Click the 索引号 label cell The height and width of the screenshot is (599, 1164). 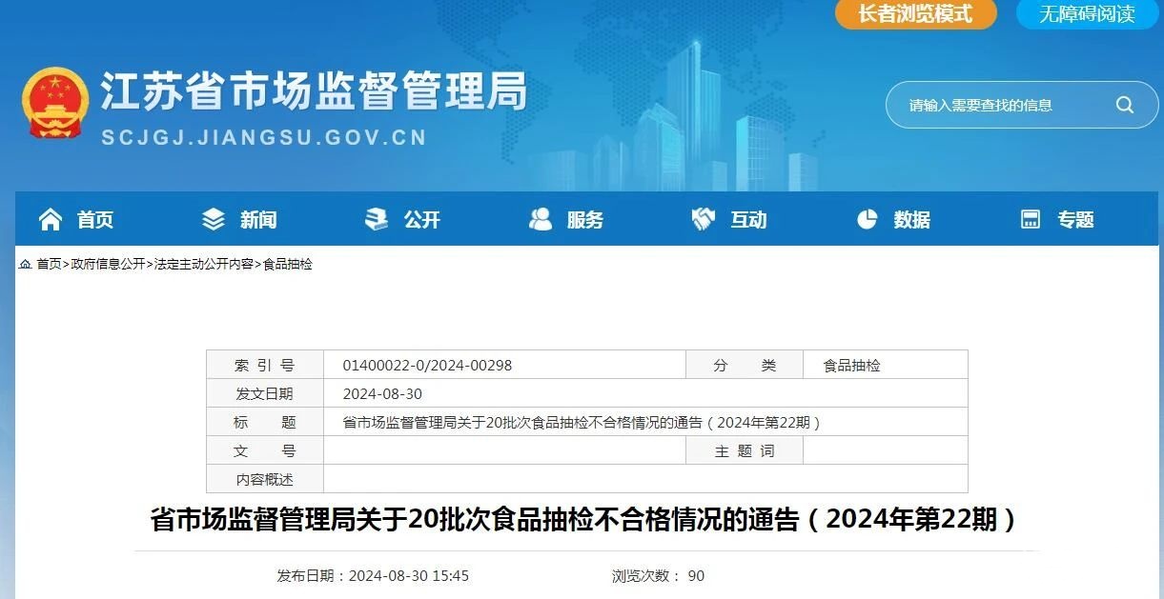click(265, 365)
